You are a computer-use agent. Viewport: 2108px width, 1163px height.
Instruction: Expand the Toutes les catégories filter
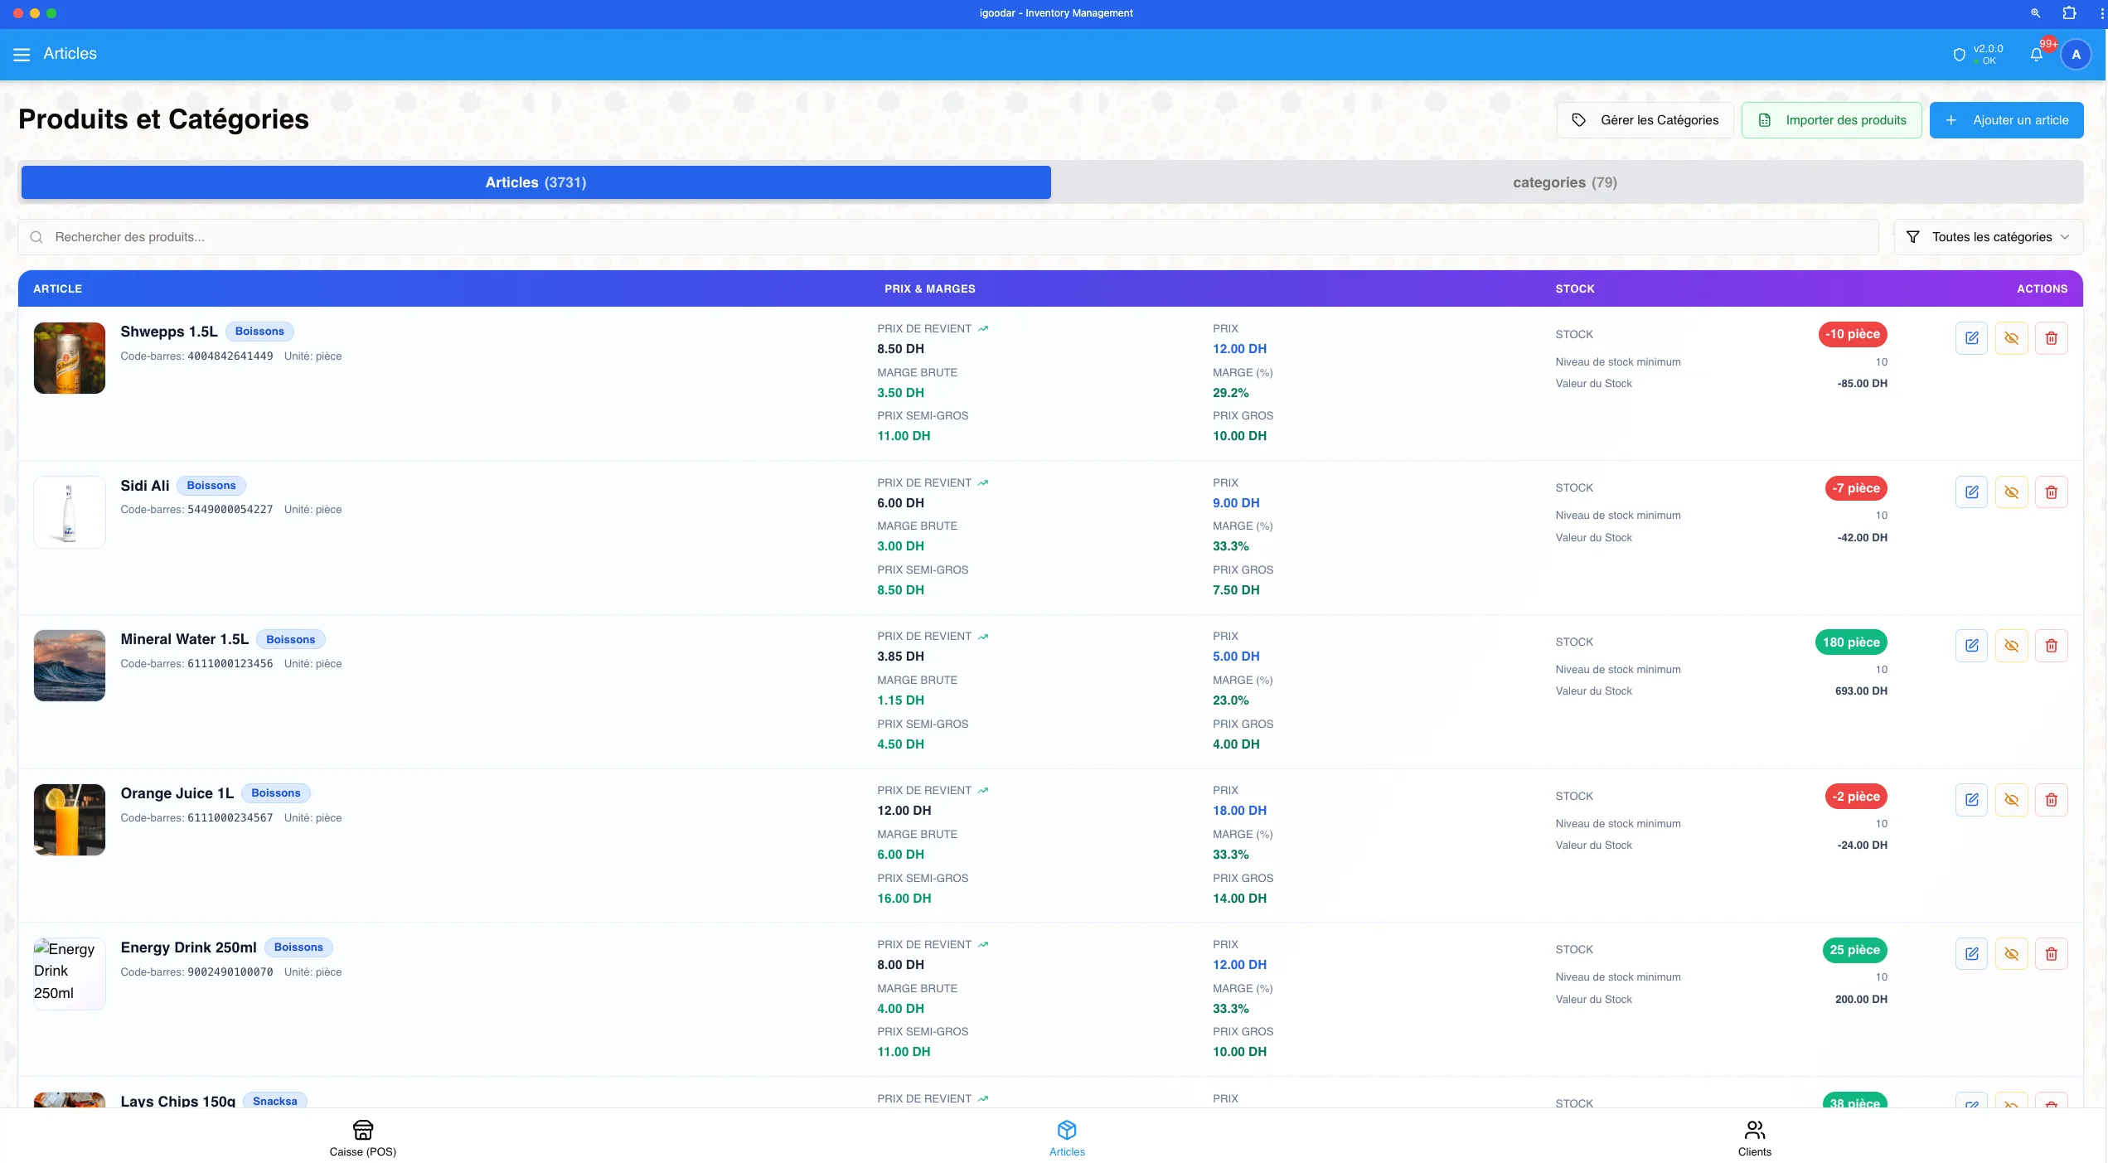point(1988,237)
